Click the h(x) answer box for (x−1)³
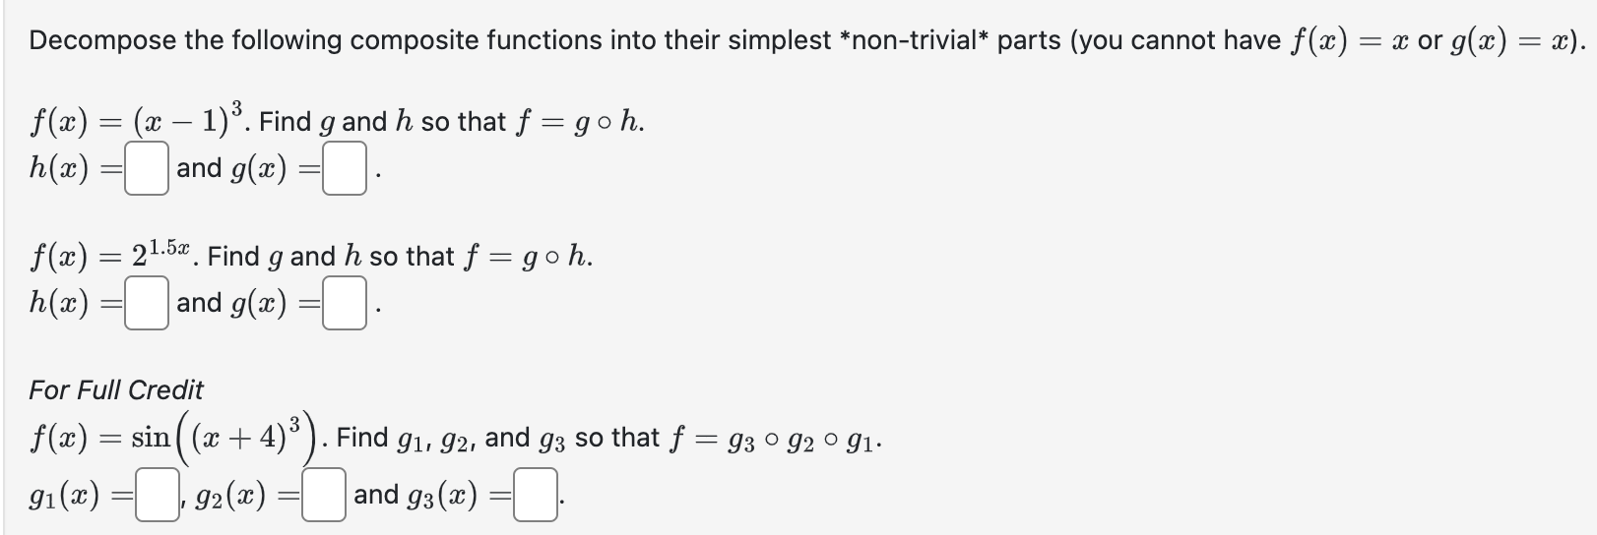This screenshot has width=1597, height=535. point(147,170)
